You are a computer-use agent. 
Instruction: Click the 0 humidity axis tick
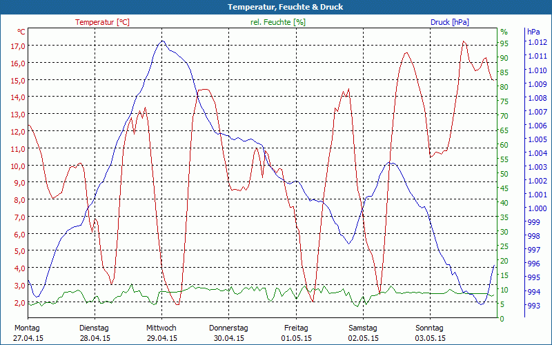point(502,319)
